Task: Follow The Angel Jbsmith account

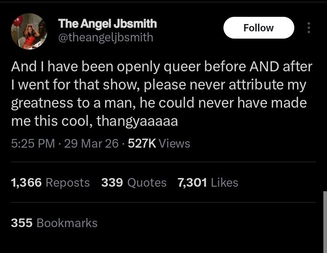Action: 258,28
